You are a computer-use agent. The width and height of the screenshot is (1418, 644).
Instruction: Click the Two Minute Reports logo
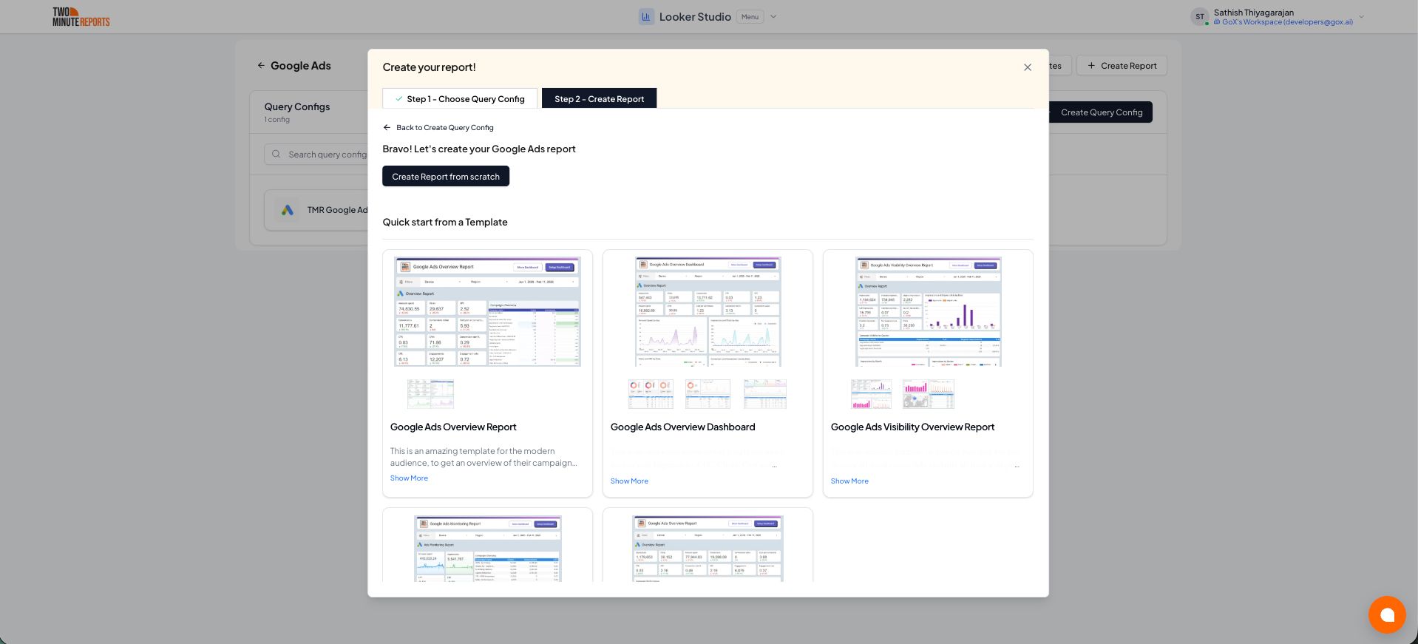point(81,16)
